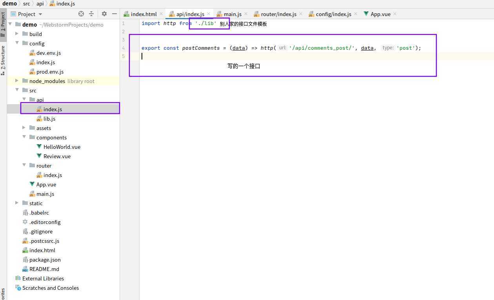Click the './lib' import path string

click(x=206, y=23)
